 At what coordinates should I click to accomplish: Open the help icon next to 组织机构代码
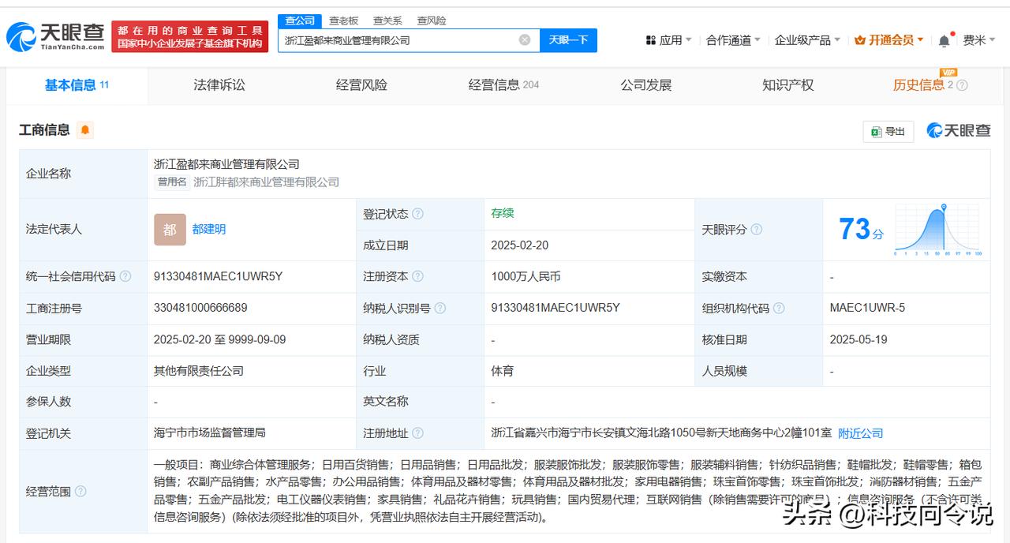coord(779,309)
